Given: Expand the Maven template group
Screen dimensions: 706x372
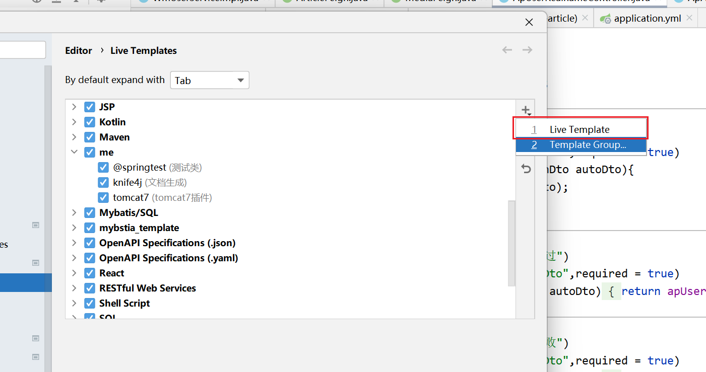Looking at the screenshot, I should click(x=74, y=137).
